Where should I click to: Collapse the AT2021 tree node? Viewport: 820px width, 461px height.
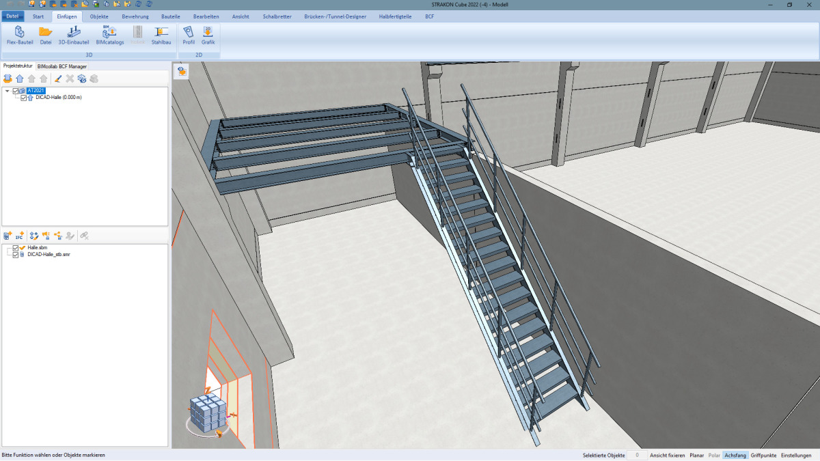click(x=7, y=91)
